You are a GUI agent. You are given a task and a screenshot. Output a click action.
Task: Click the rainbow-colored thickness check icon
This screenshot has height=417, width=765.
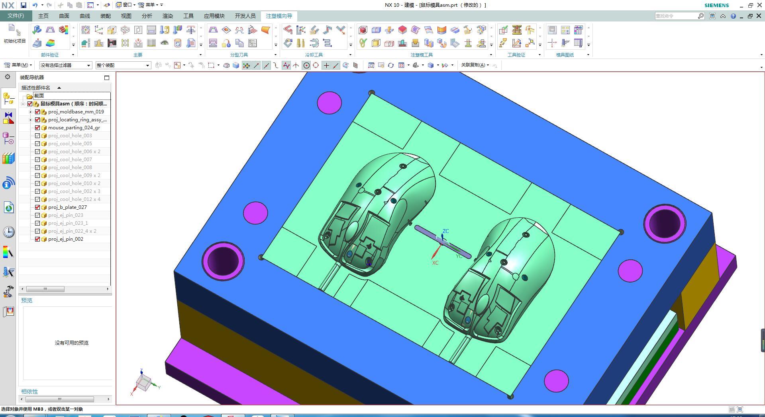point(50,43)
